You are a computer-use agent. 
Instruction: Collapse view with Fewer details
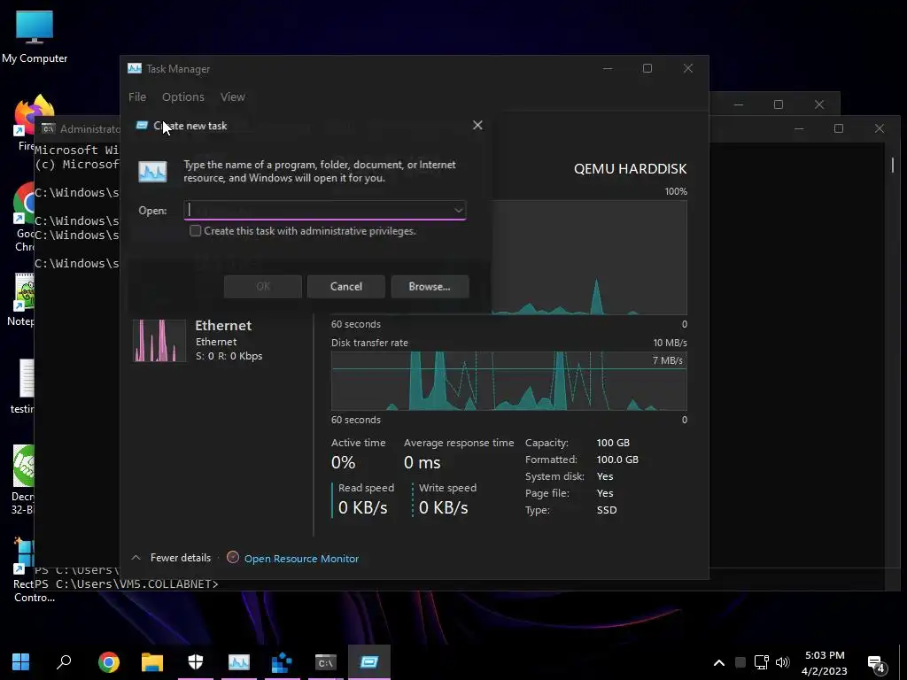coord(171,558)
